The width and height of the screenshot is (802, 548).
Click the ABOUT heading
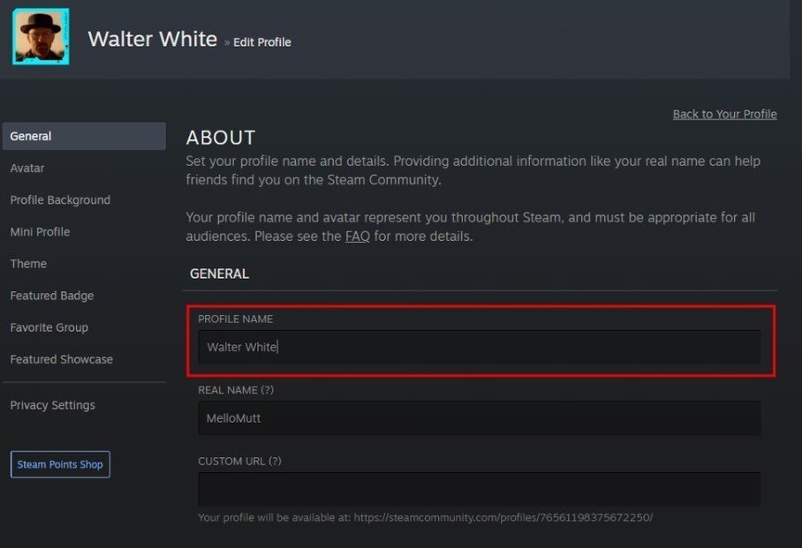tap(221, 138)
